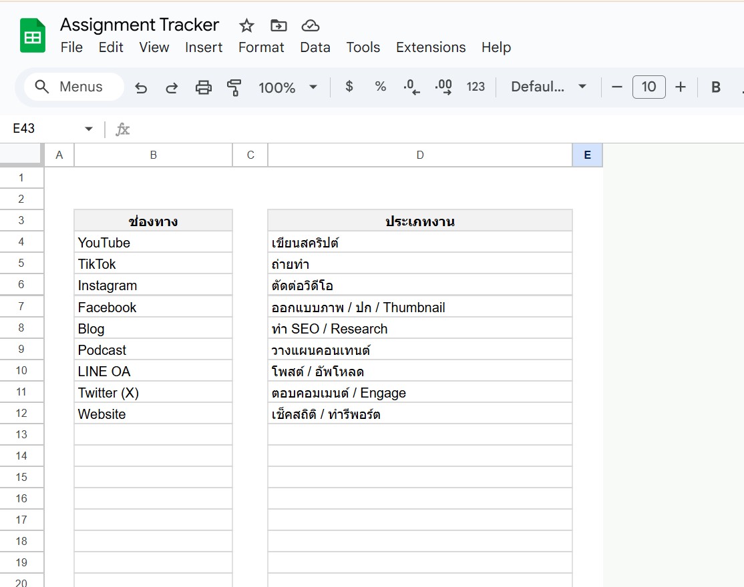Toggle bold formatting
The height and width of the screenshot is (587, 744).
[x=715, y=87]
